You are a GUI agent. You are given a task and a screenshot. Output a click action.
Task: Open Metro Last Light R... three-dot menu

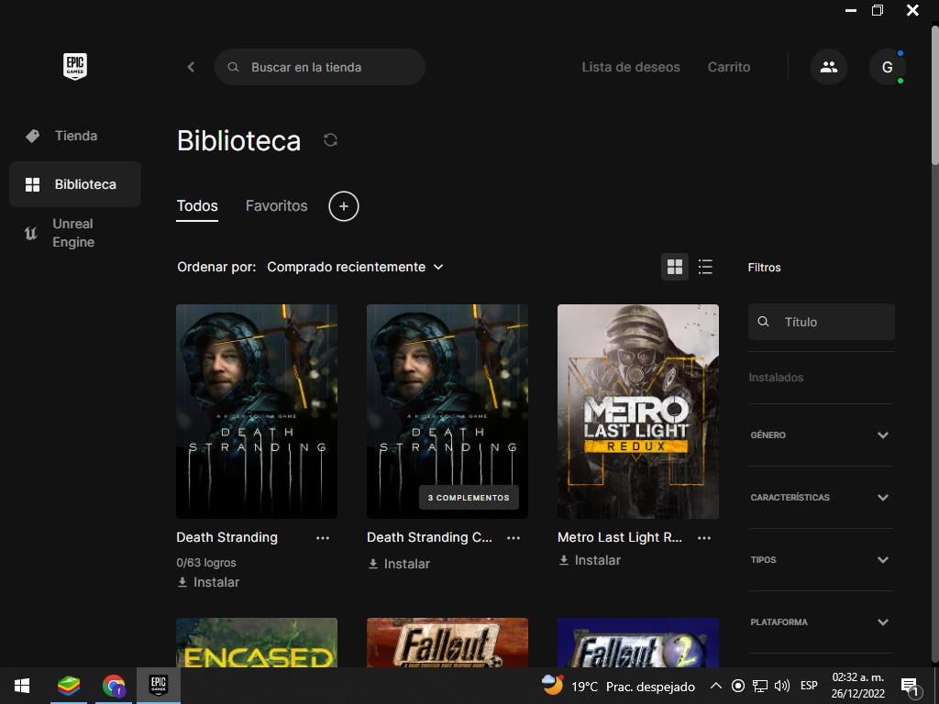click(704, 538)
